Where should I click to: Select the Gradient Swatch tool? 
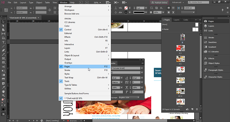pyautogui.click(x=3, y=75)
